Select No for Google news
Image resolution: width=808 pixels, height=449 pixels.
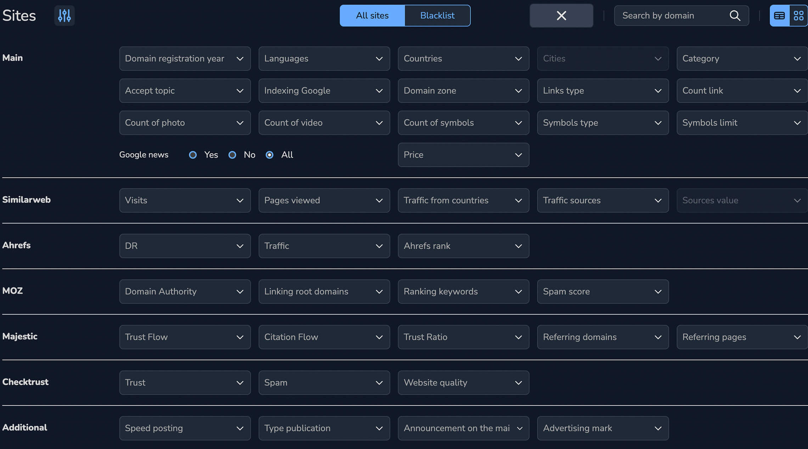[x=232, y=155]
